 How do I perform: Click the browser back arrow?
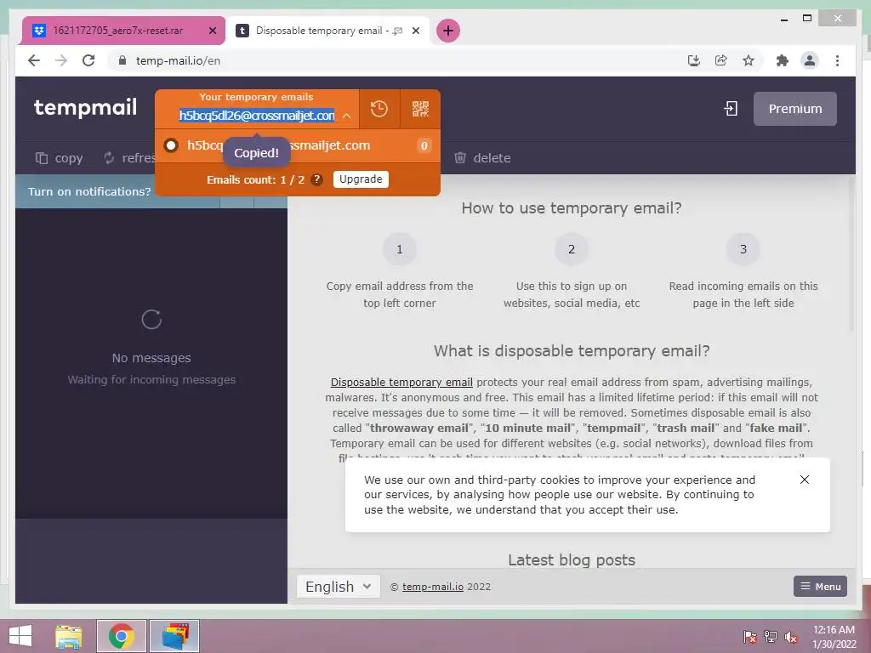point(34,60)
